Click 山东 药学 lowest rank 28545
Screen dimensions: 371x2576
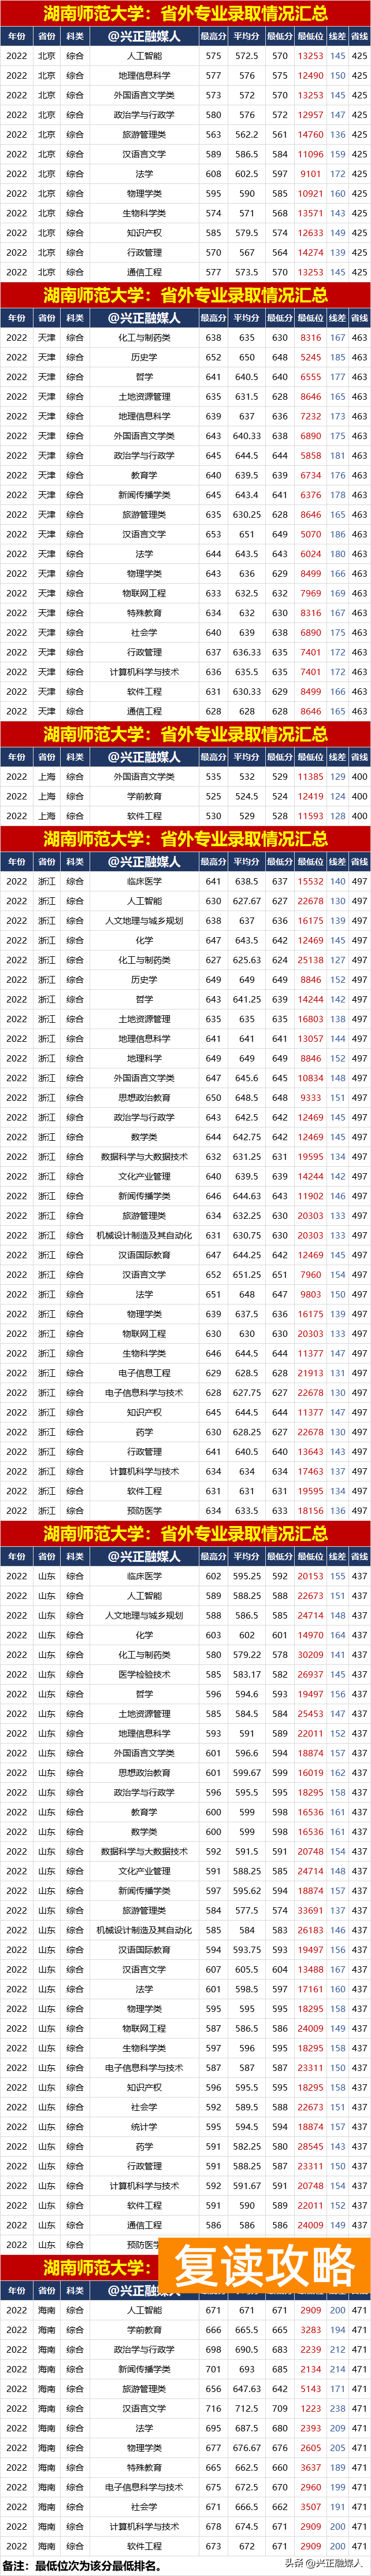coord(311,2147)
